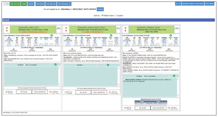Open DC Hx
This screenshot has height=117, width=218.
point(178,4)
